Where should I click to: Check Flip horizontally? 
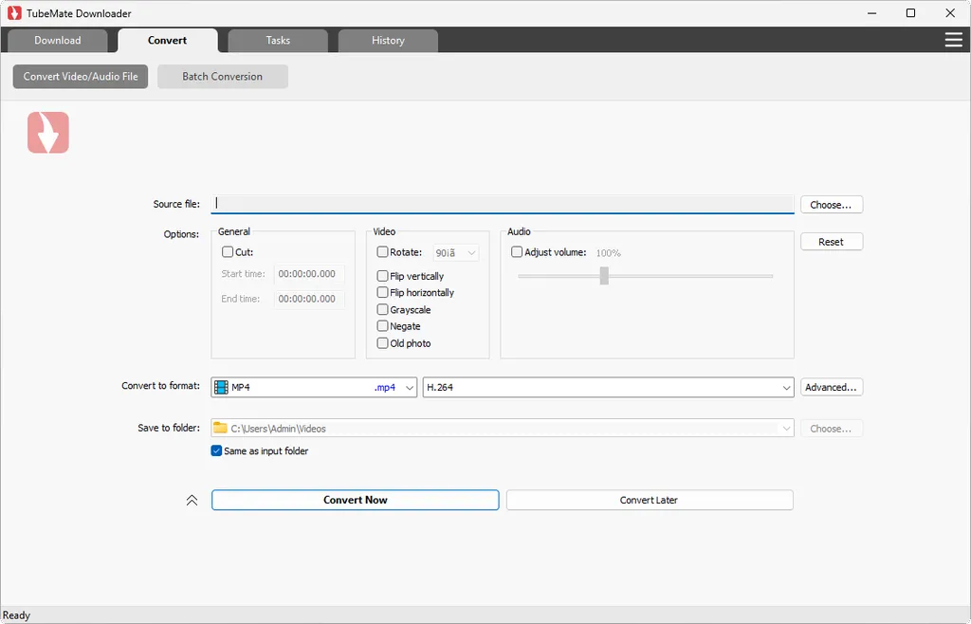(x=382, y=292)
